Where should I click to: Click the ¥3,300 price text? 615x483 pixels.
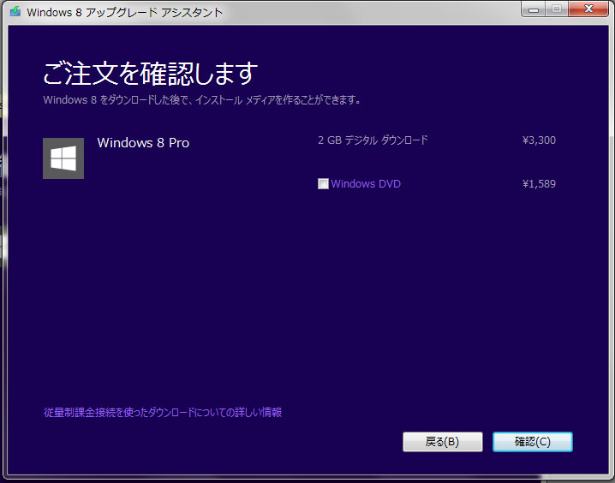pos(539,140)
